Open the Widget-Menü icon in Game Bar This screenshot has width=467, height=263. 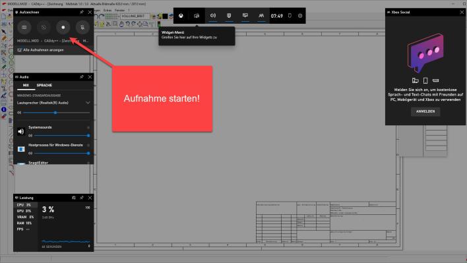[x=197, y=16]
